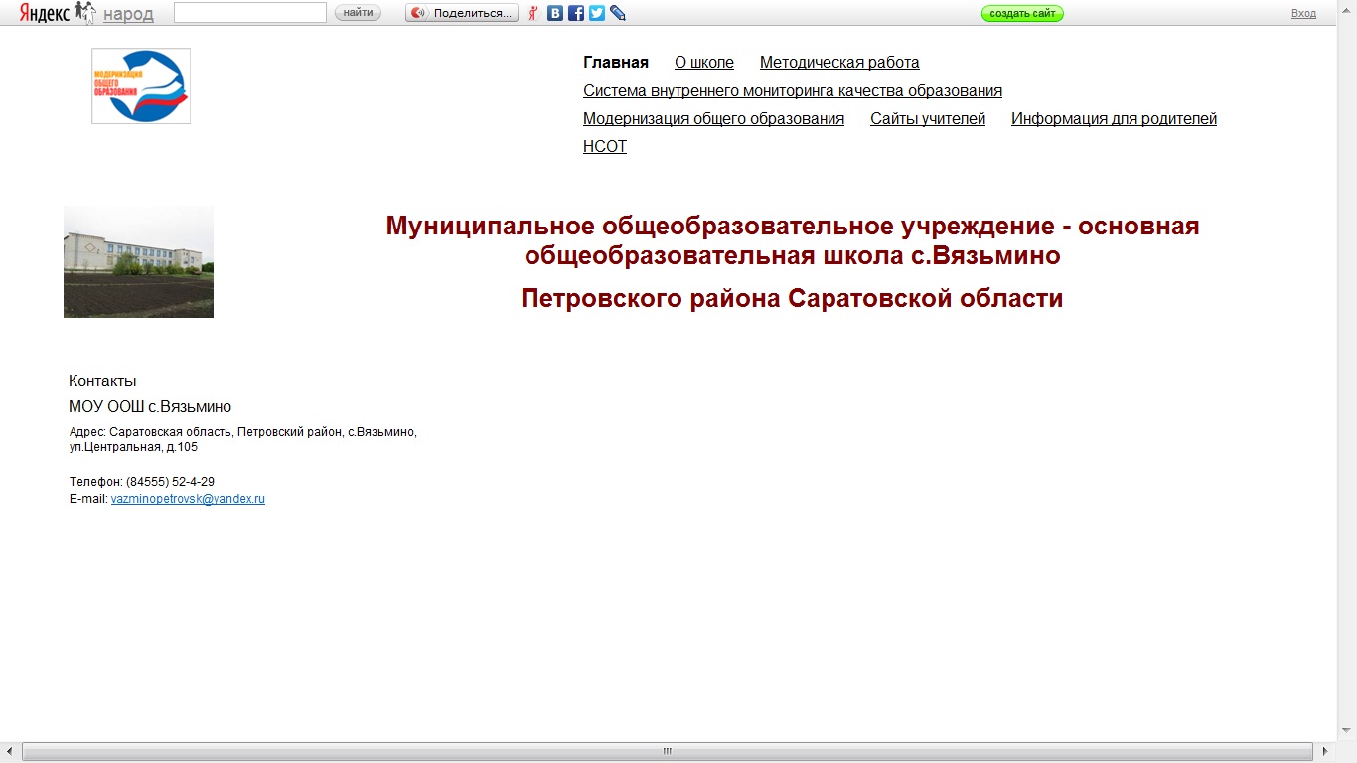Click the green создать сайт button
The width and height of the screenshot is (1357, 763).
(x=1022, y=13)
